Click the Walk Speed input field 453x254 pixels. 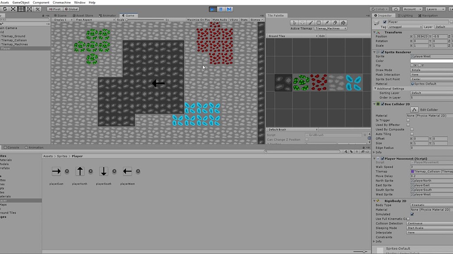pos(431,167)
